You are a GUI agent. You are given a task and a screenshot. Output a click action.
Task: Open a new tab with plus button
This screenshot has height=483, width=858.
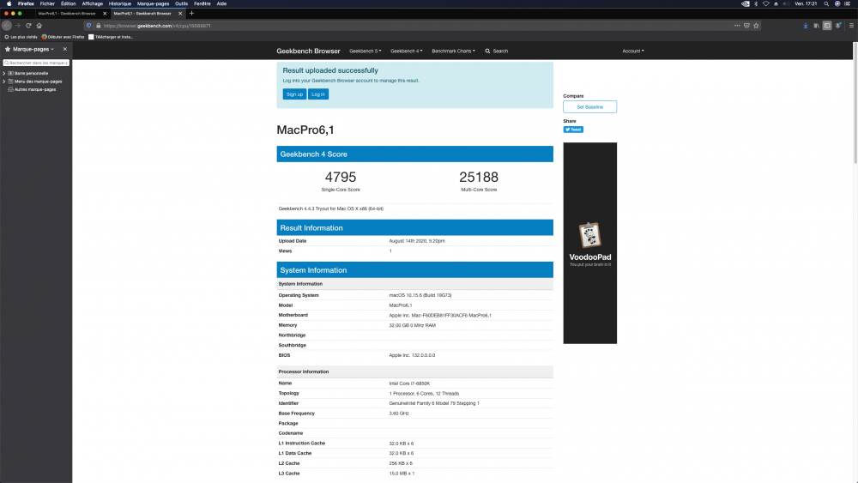(x=191, y=13)
